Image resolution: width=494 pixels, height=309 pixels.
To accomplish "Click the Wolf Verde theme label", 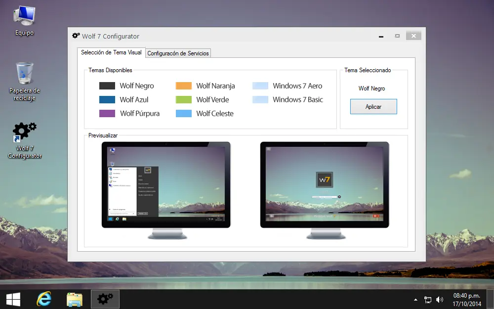I will 212,100.
